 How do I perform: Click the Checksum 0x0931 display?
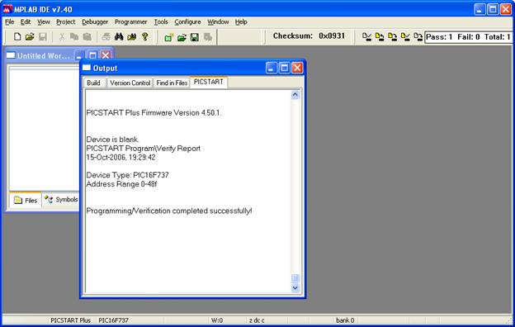309,36
